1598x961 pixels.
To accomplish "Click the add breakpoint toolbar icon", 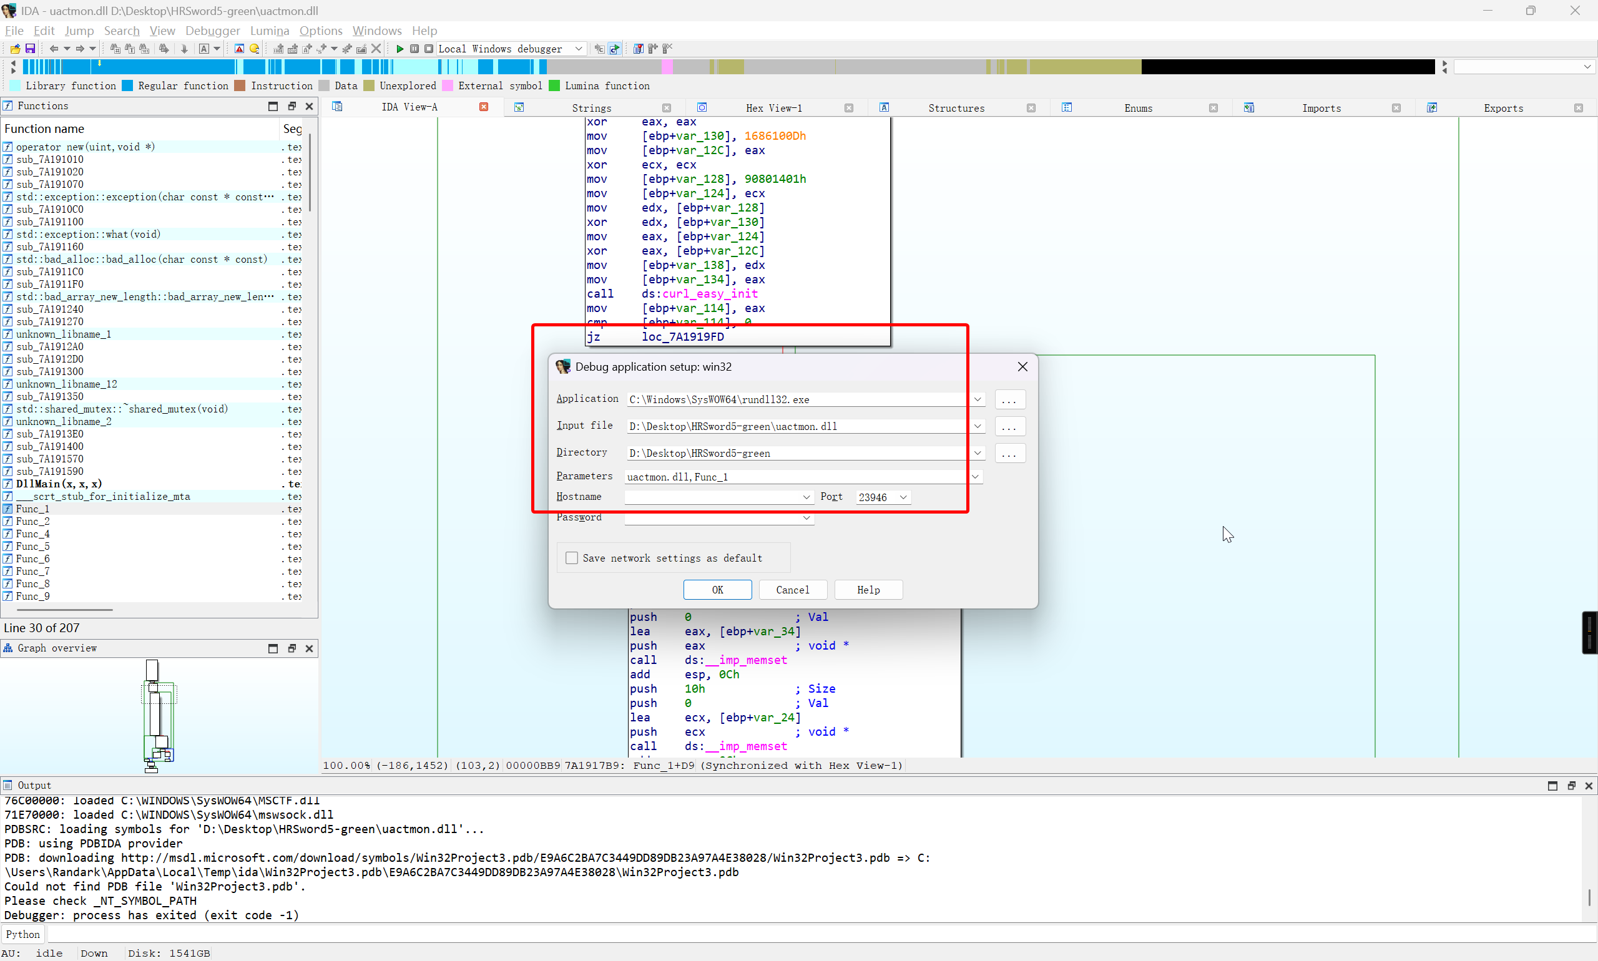I will coord(653,49).
